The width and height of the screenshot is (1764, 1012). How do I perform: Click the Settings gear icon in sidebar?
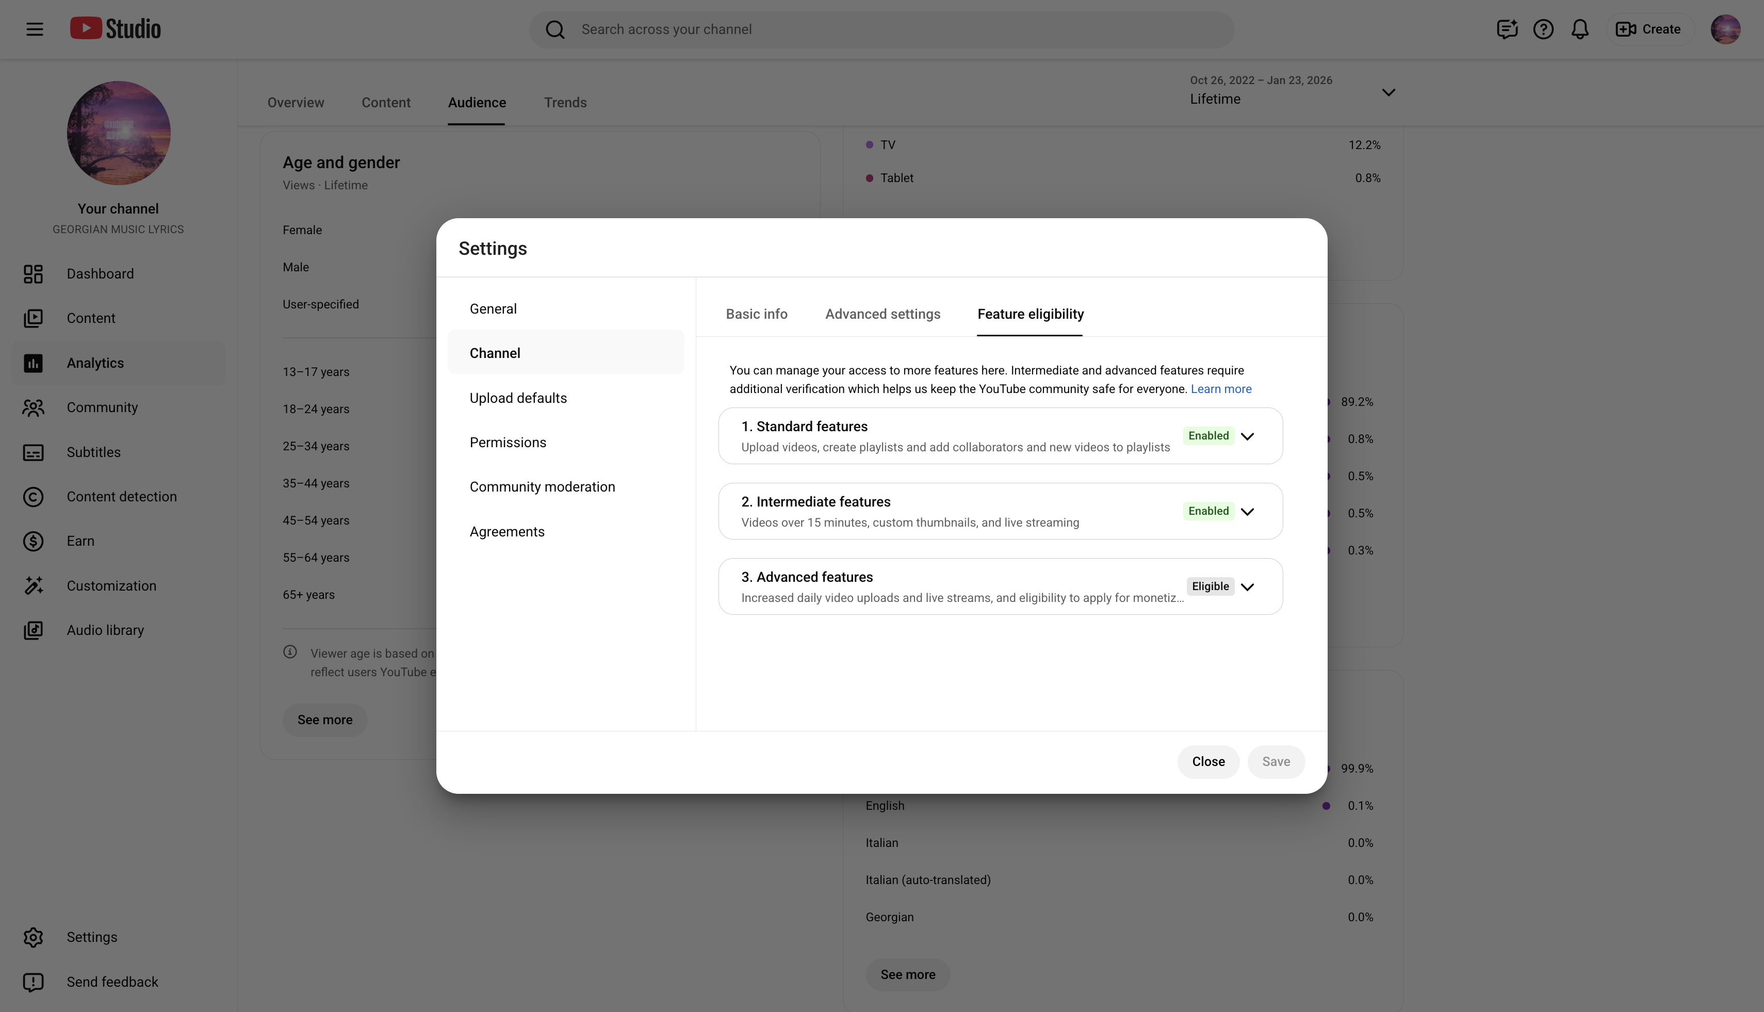pyautogui.click(x=34, y=937)
